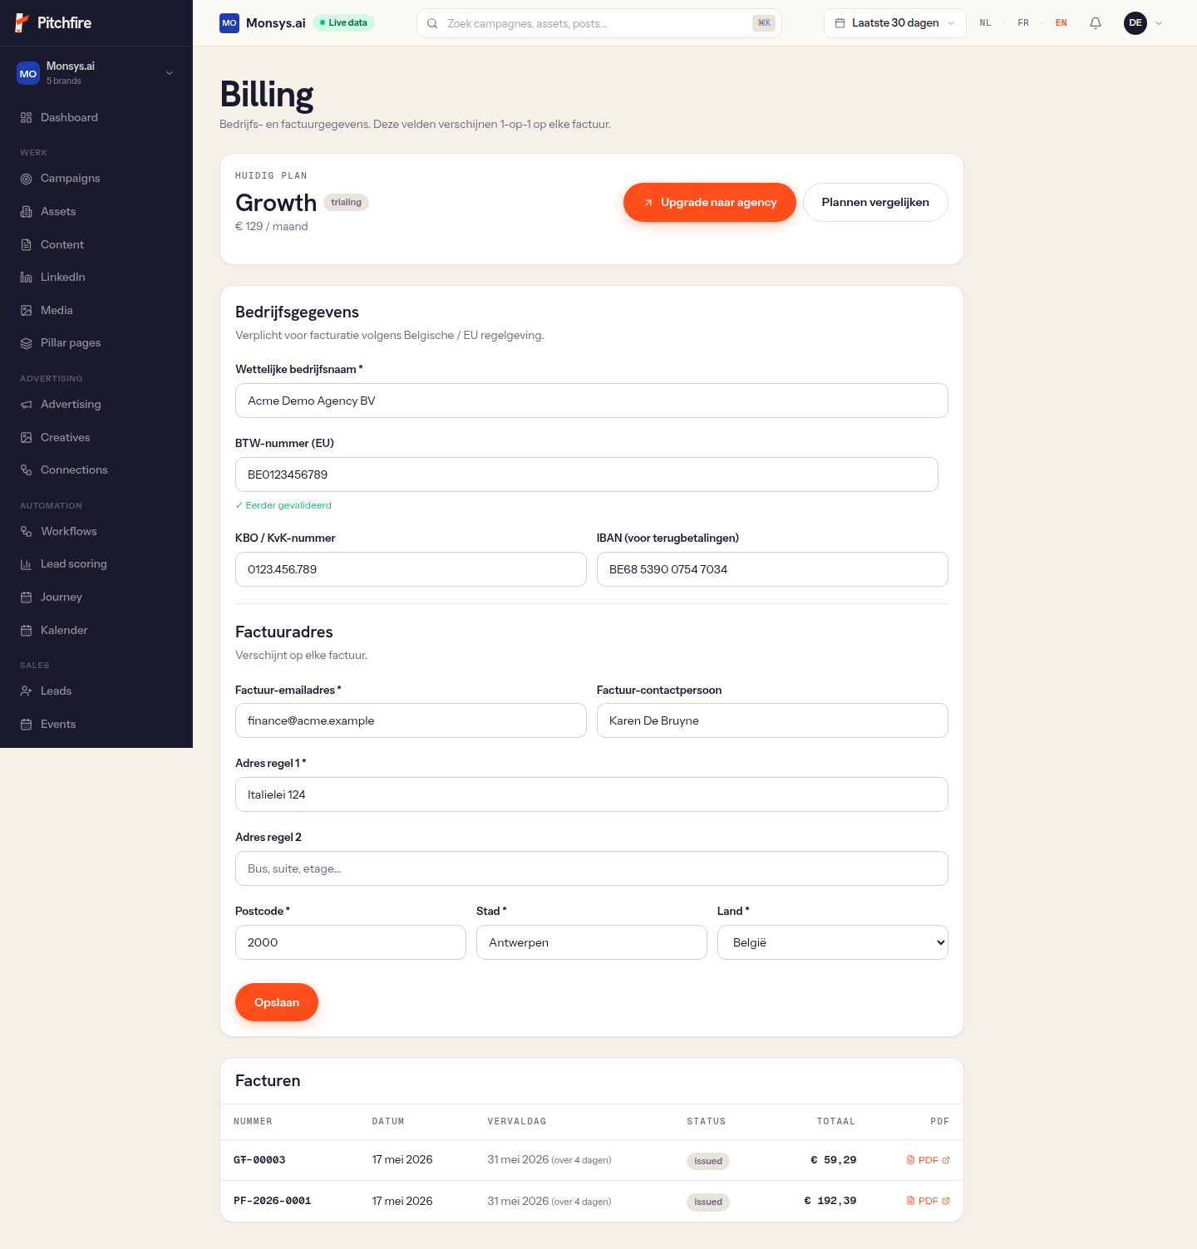This screenshot has width=1197, height=1249.
Task: Click the Creatives image icon
Action: tap(26, 437)
